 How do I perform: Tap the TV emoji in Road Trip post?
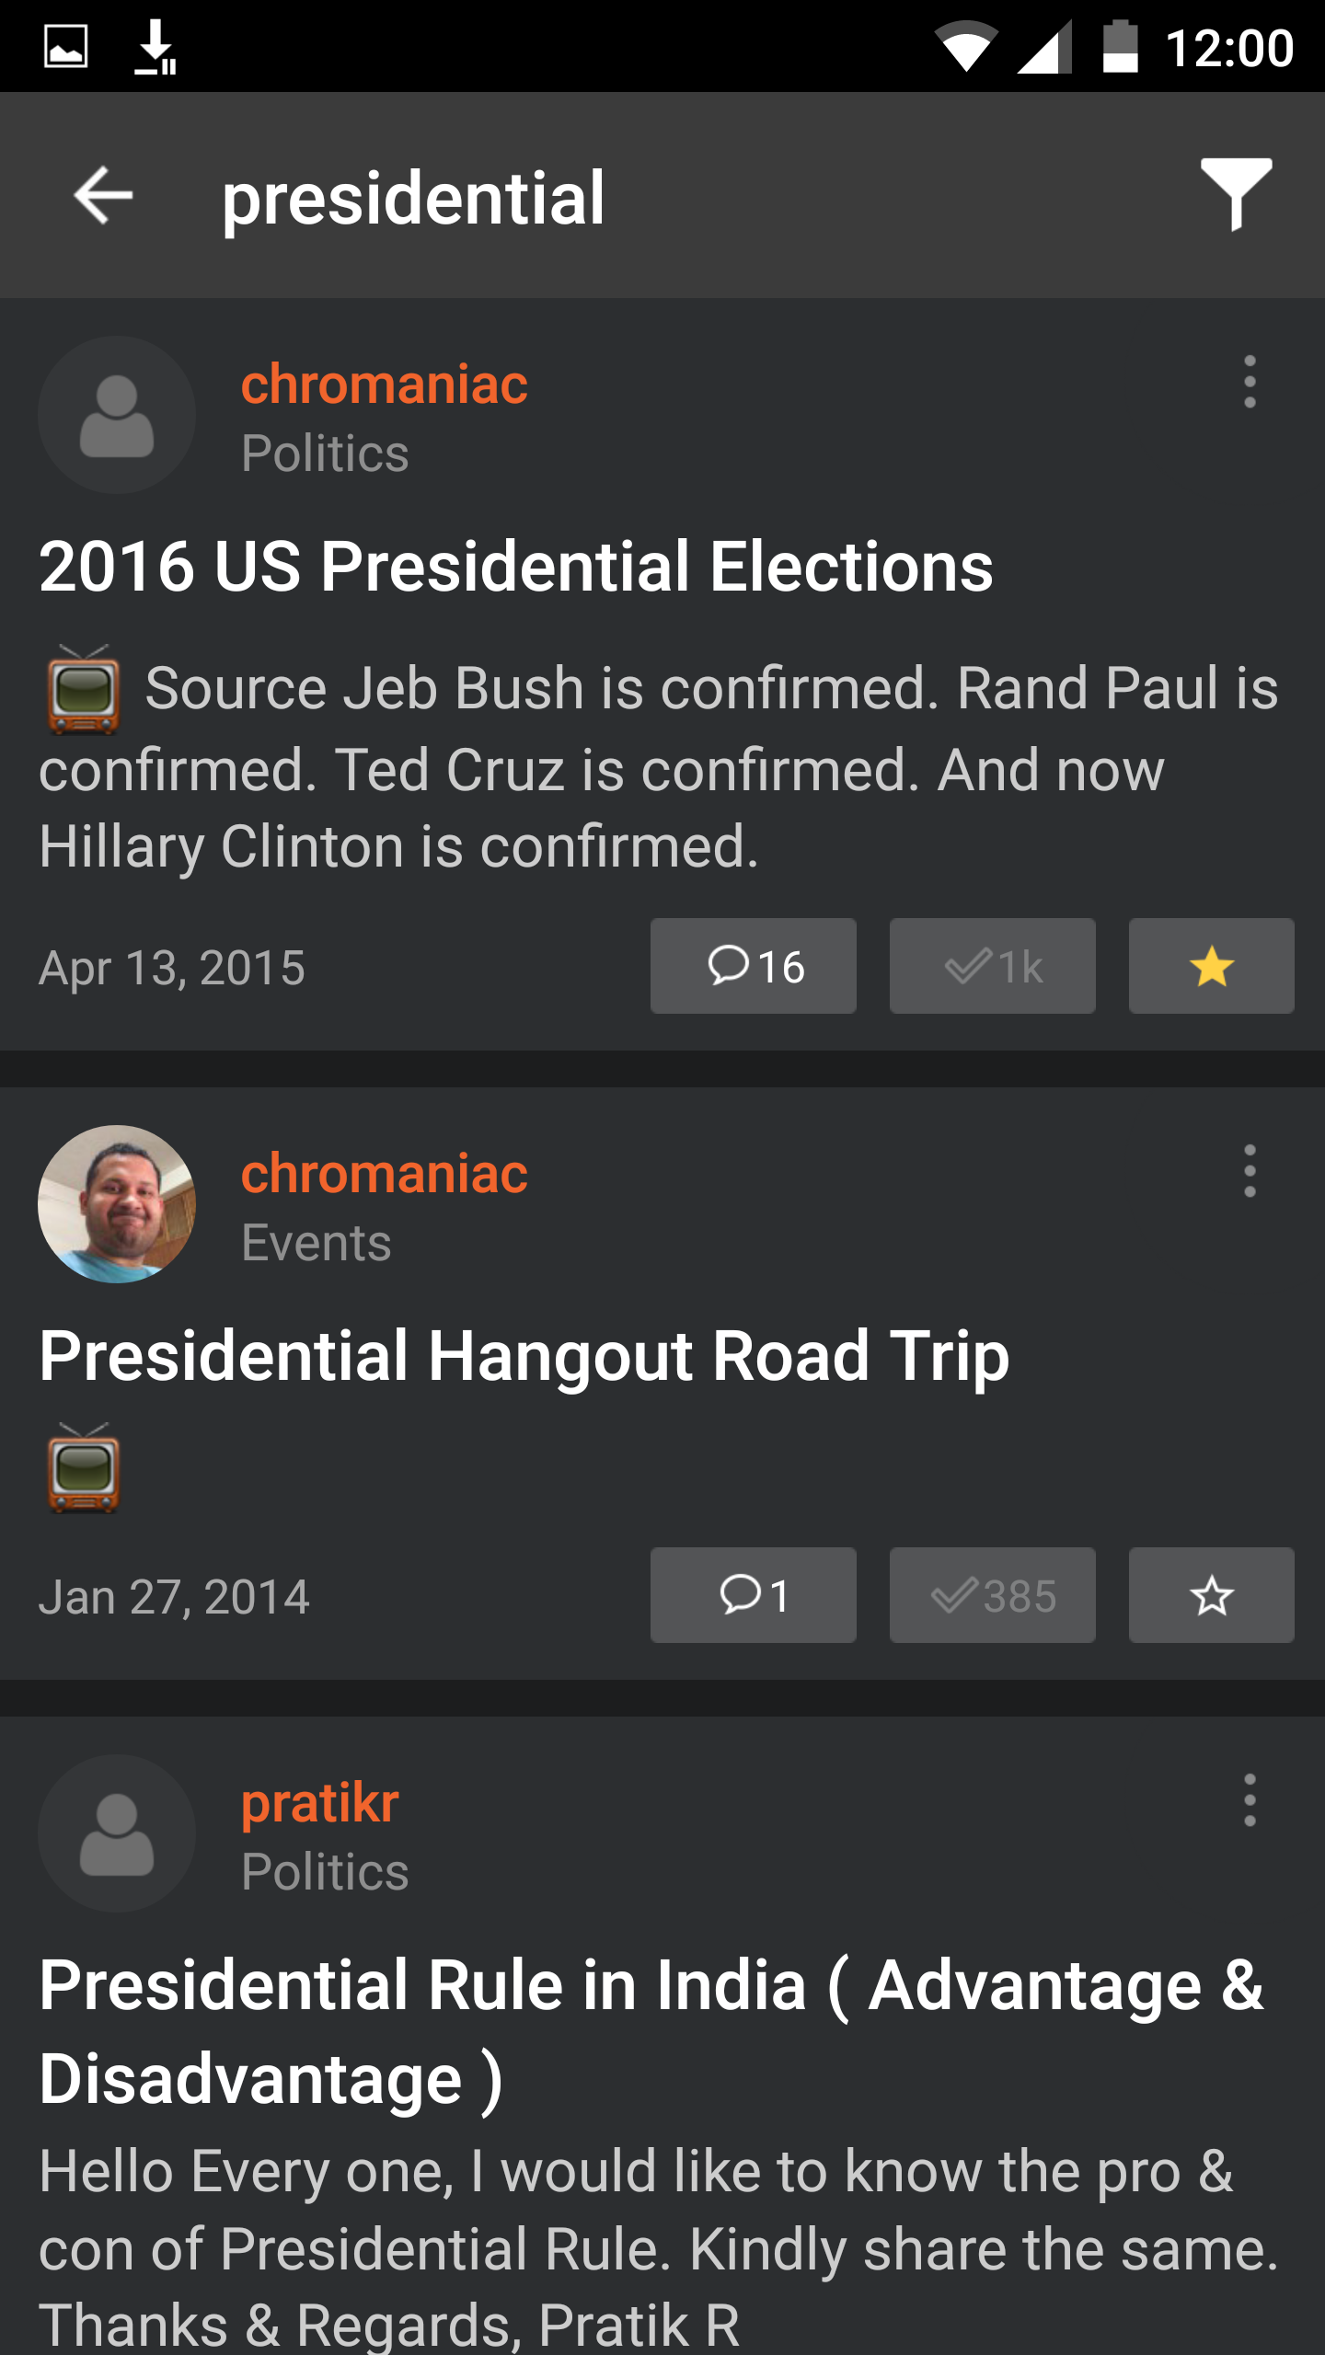pos(84,1469)
